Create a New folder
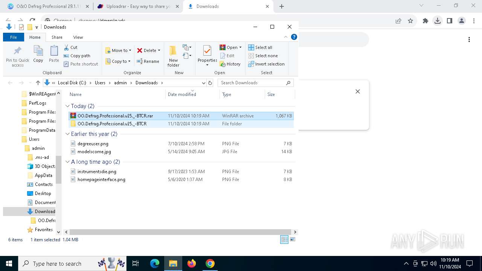The height and width of the screenshot is (271, 482). point(173,56)
